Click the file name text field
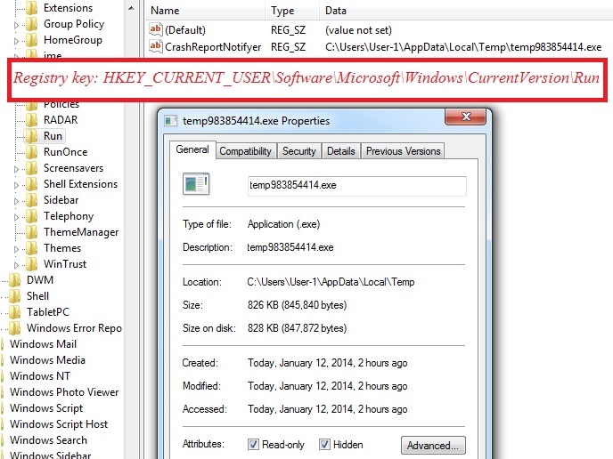The width and height of the screenshot is (613, 459). pyautogui.click(x=356, y=186)
